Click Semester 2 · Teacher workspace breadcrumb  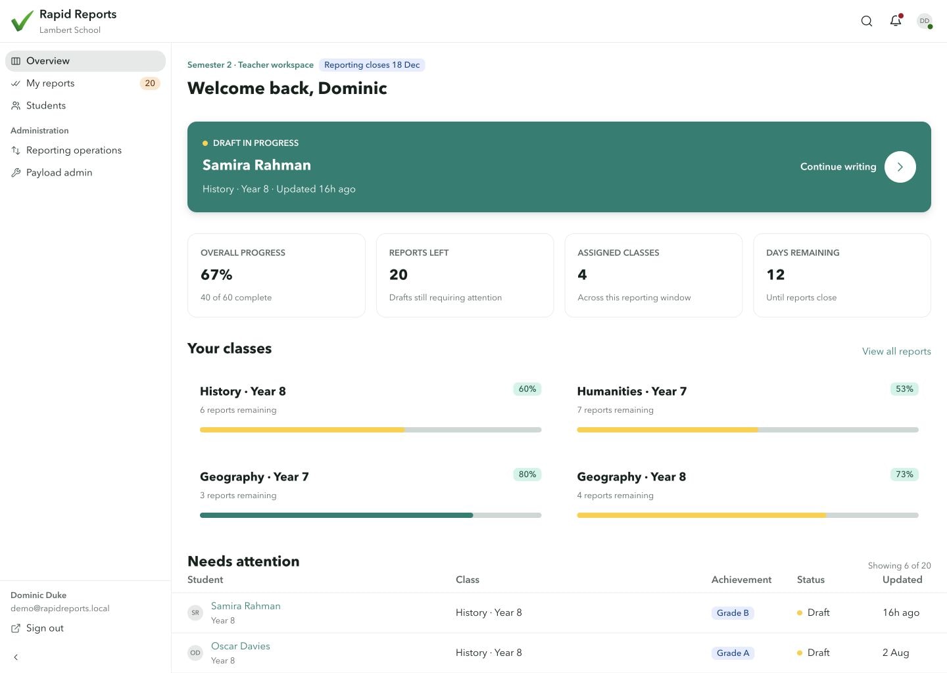click(x=251, y=65)
